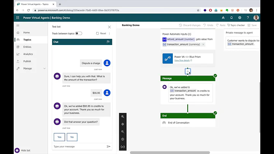Add a node with plus button
This screenshot has height=154, width=274.
pyautogui.click(x=188, y=71)
